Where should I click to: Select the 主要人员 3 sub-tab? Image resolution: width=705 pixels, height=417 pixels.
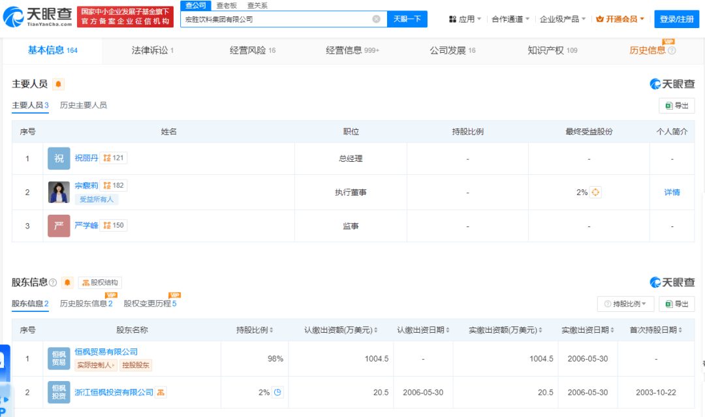pyautogui.click(x=30, y=105)
